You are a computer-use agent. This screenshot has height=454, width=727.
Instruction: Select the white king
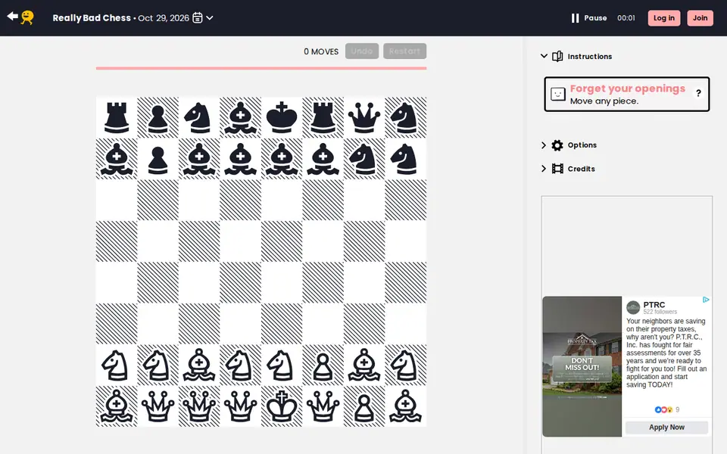282,406
